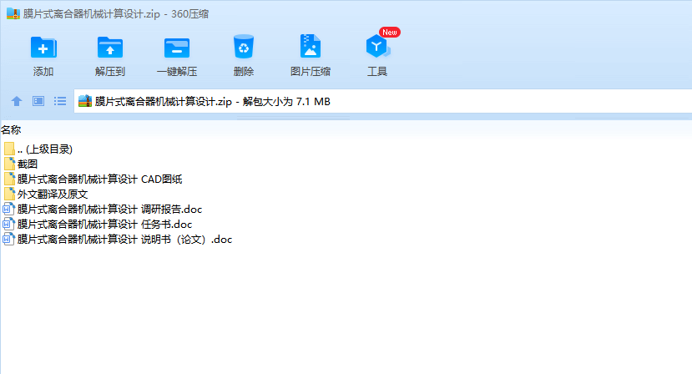
Task: Click the window title 膜片式离合器机械计算设计.zip - 360压缩
Action: [x=116, y=13]
